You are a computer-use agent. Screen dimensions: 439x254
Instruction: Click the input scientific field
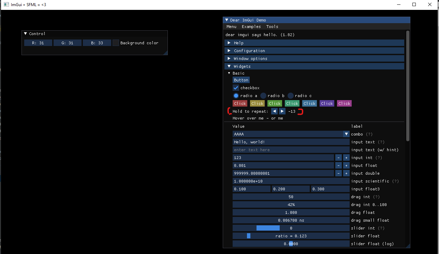click(x=291, y=181)
